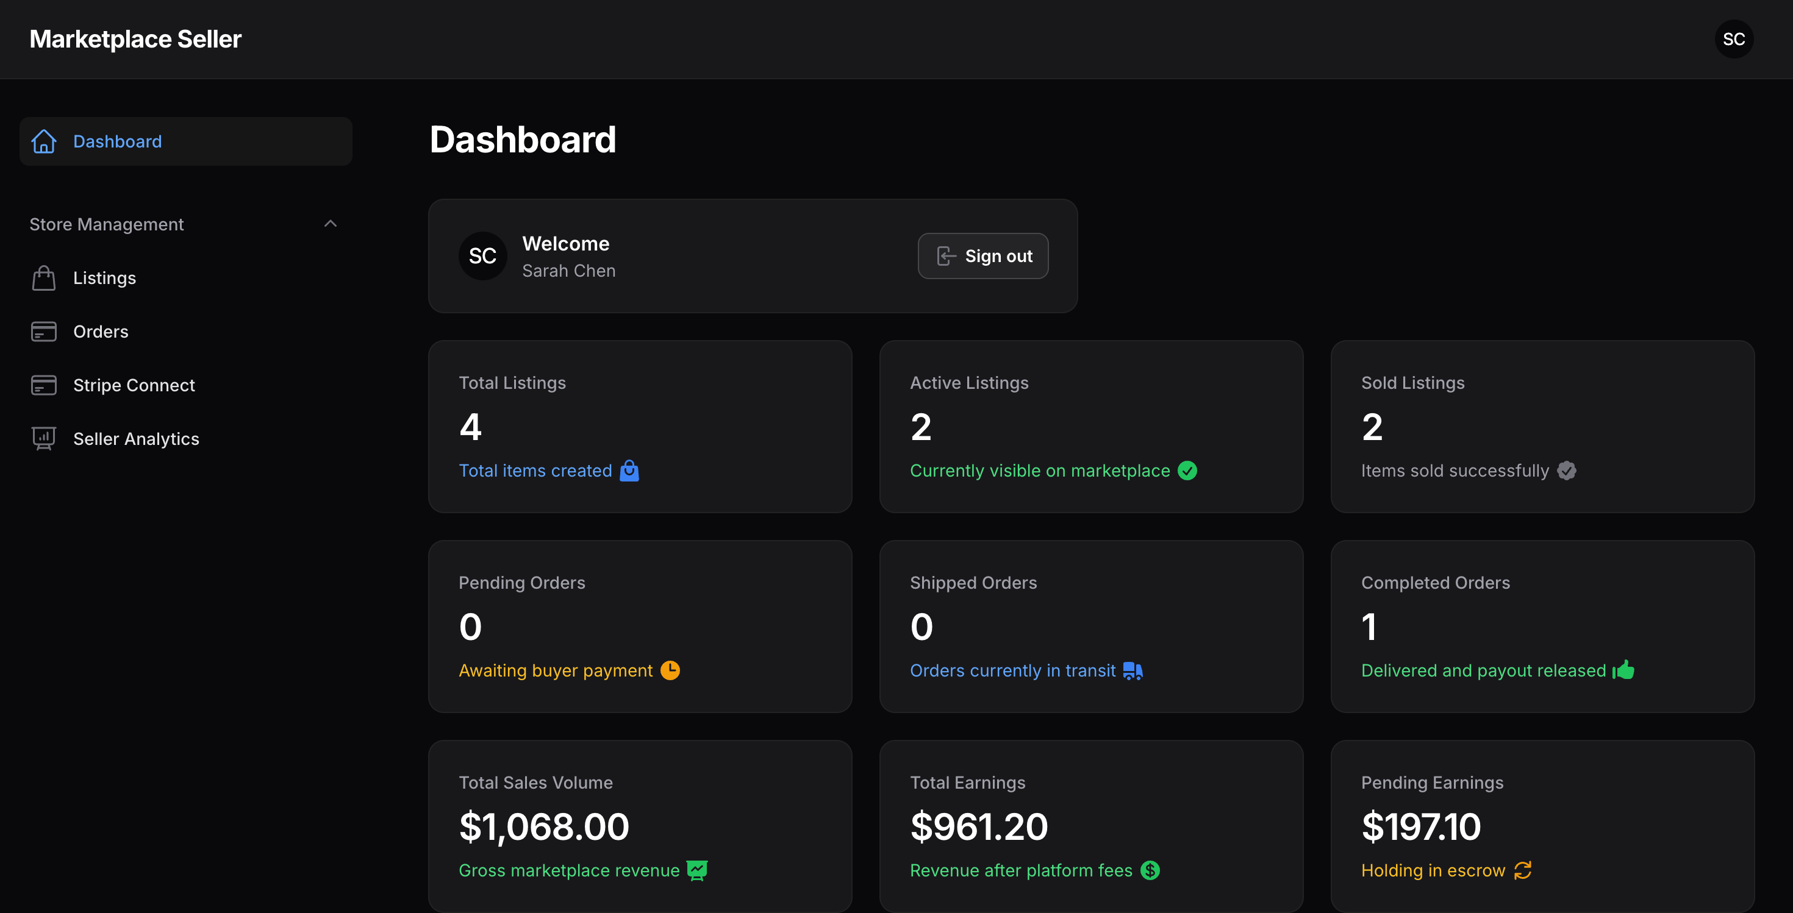Image resolution: width=1793 pixels, height=913 pixels.
Task: Click the dollar coin icon after Revenue after platform fees
Action: 1151,870
